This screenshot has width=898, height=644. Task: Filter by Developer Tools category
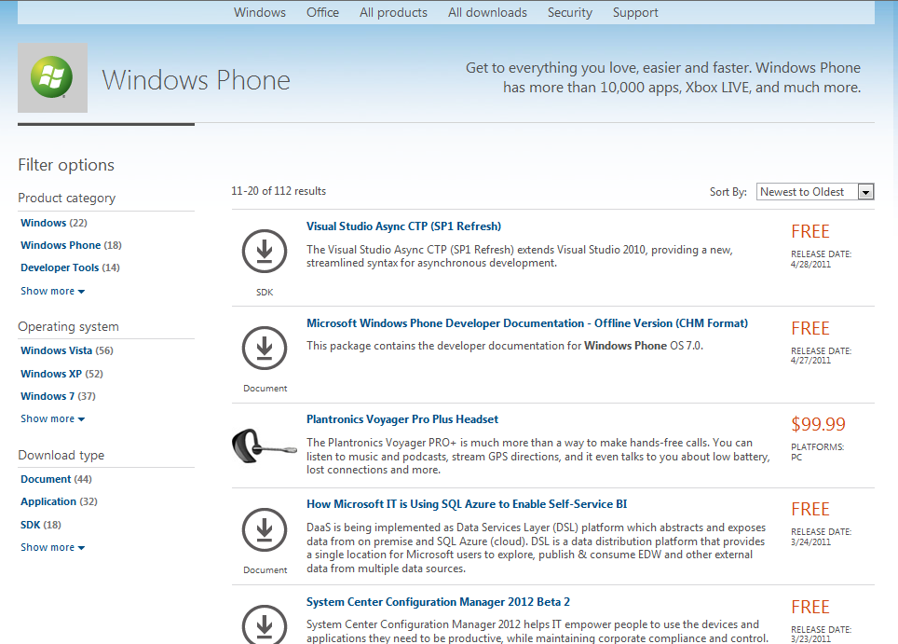tap(60, 267)
